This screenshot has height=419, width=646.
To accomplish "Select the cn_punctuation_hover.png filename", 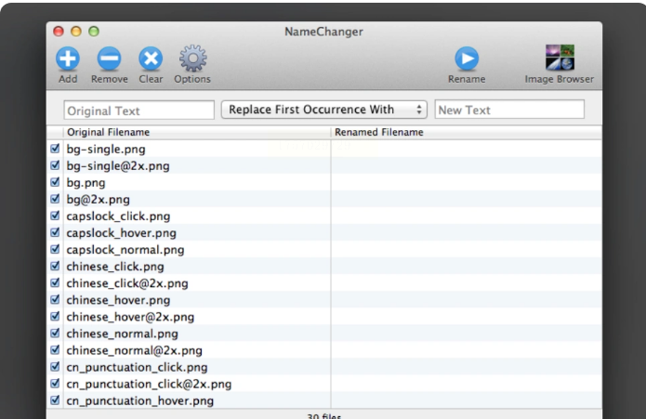I will pos(140,401).
